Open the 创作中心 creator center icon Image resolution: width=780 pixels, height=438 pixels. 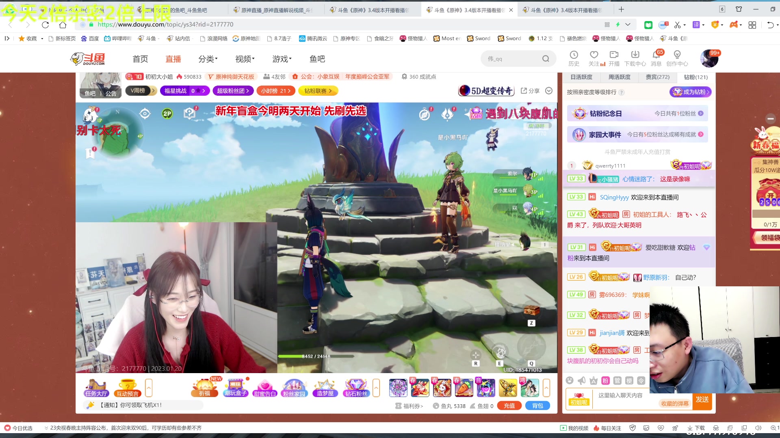(677, 58)
